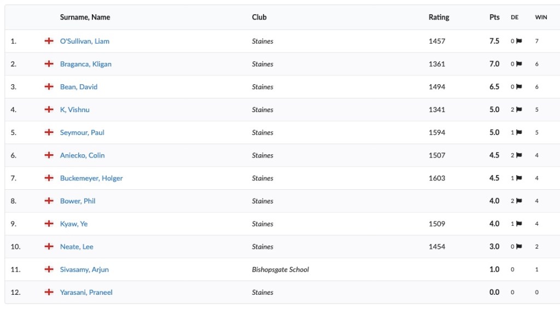Screen dimensions: 560x309
Task: Open Braganca, Kligan player profile
Action: click(x=86, y=64)
